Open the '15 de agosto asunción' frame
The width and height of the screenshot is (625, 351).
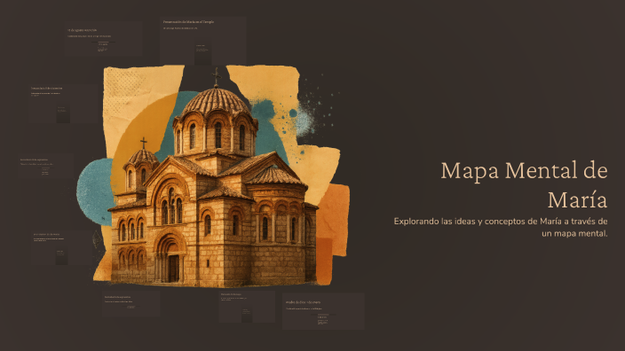point(103,38)
